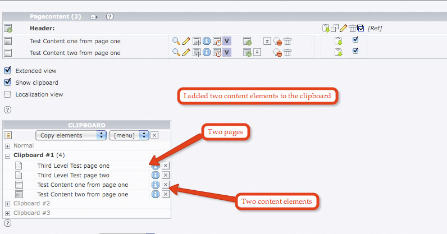The image size is (447, 234).
Task: Click paste-after icon in Test Content two row
Action: tap(338, 52)
